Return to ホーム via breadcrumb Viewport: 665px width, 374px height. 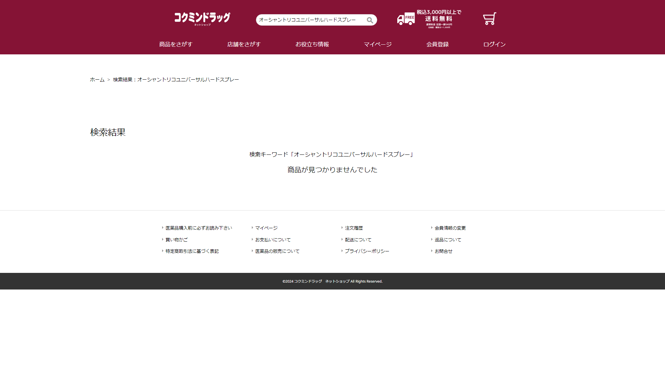pos(97,80)
